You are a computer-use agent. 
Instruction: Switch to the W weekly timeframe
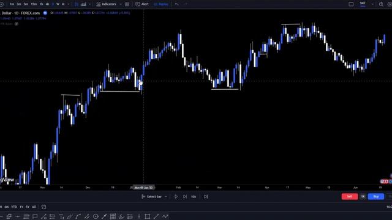pos(58,4)
